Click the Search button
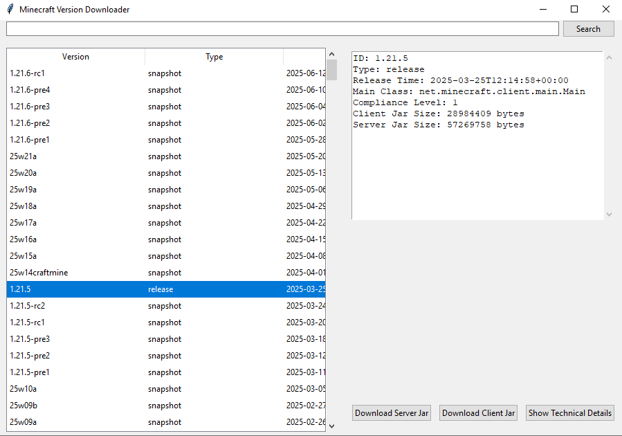 (x=588, y=29)
